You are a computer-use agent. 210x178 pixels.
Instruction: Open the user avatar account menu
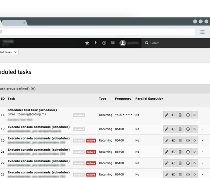pyautogui.click(x=123, y=43)
